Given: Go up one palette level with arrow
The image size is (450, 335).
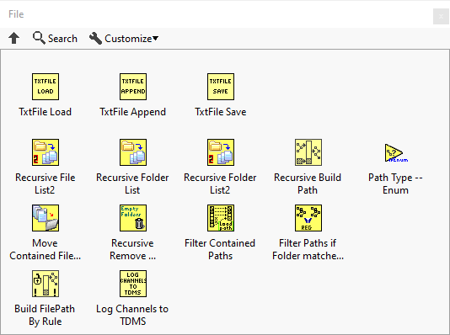Looking at the screenshot, I should 13,38.
